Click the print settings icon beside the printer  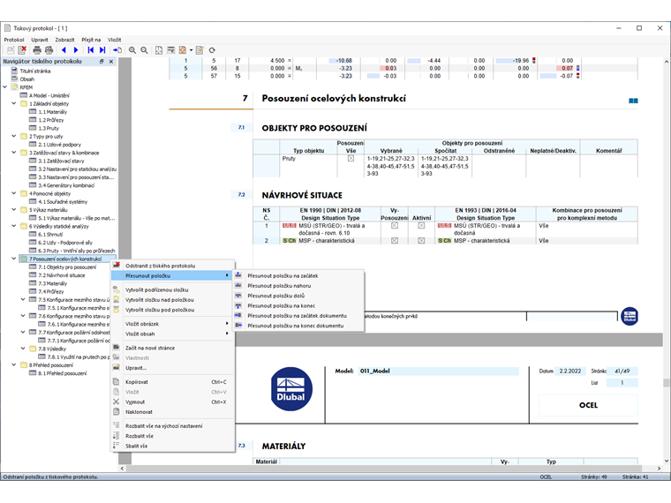tap(49, 50)
